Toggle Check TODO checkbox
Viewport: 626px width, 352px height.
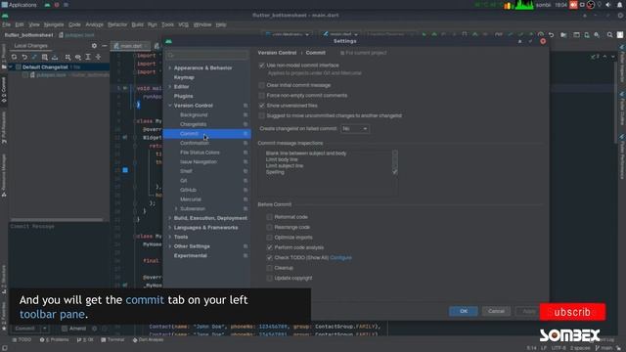(x=270, y=258)
